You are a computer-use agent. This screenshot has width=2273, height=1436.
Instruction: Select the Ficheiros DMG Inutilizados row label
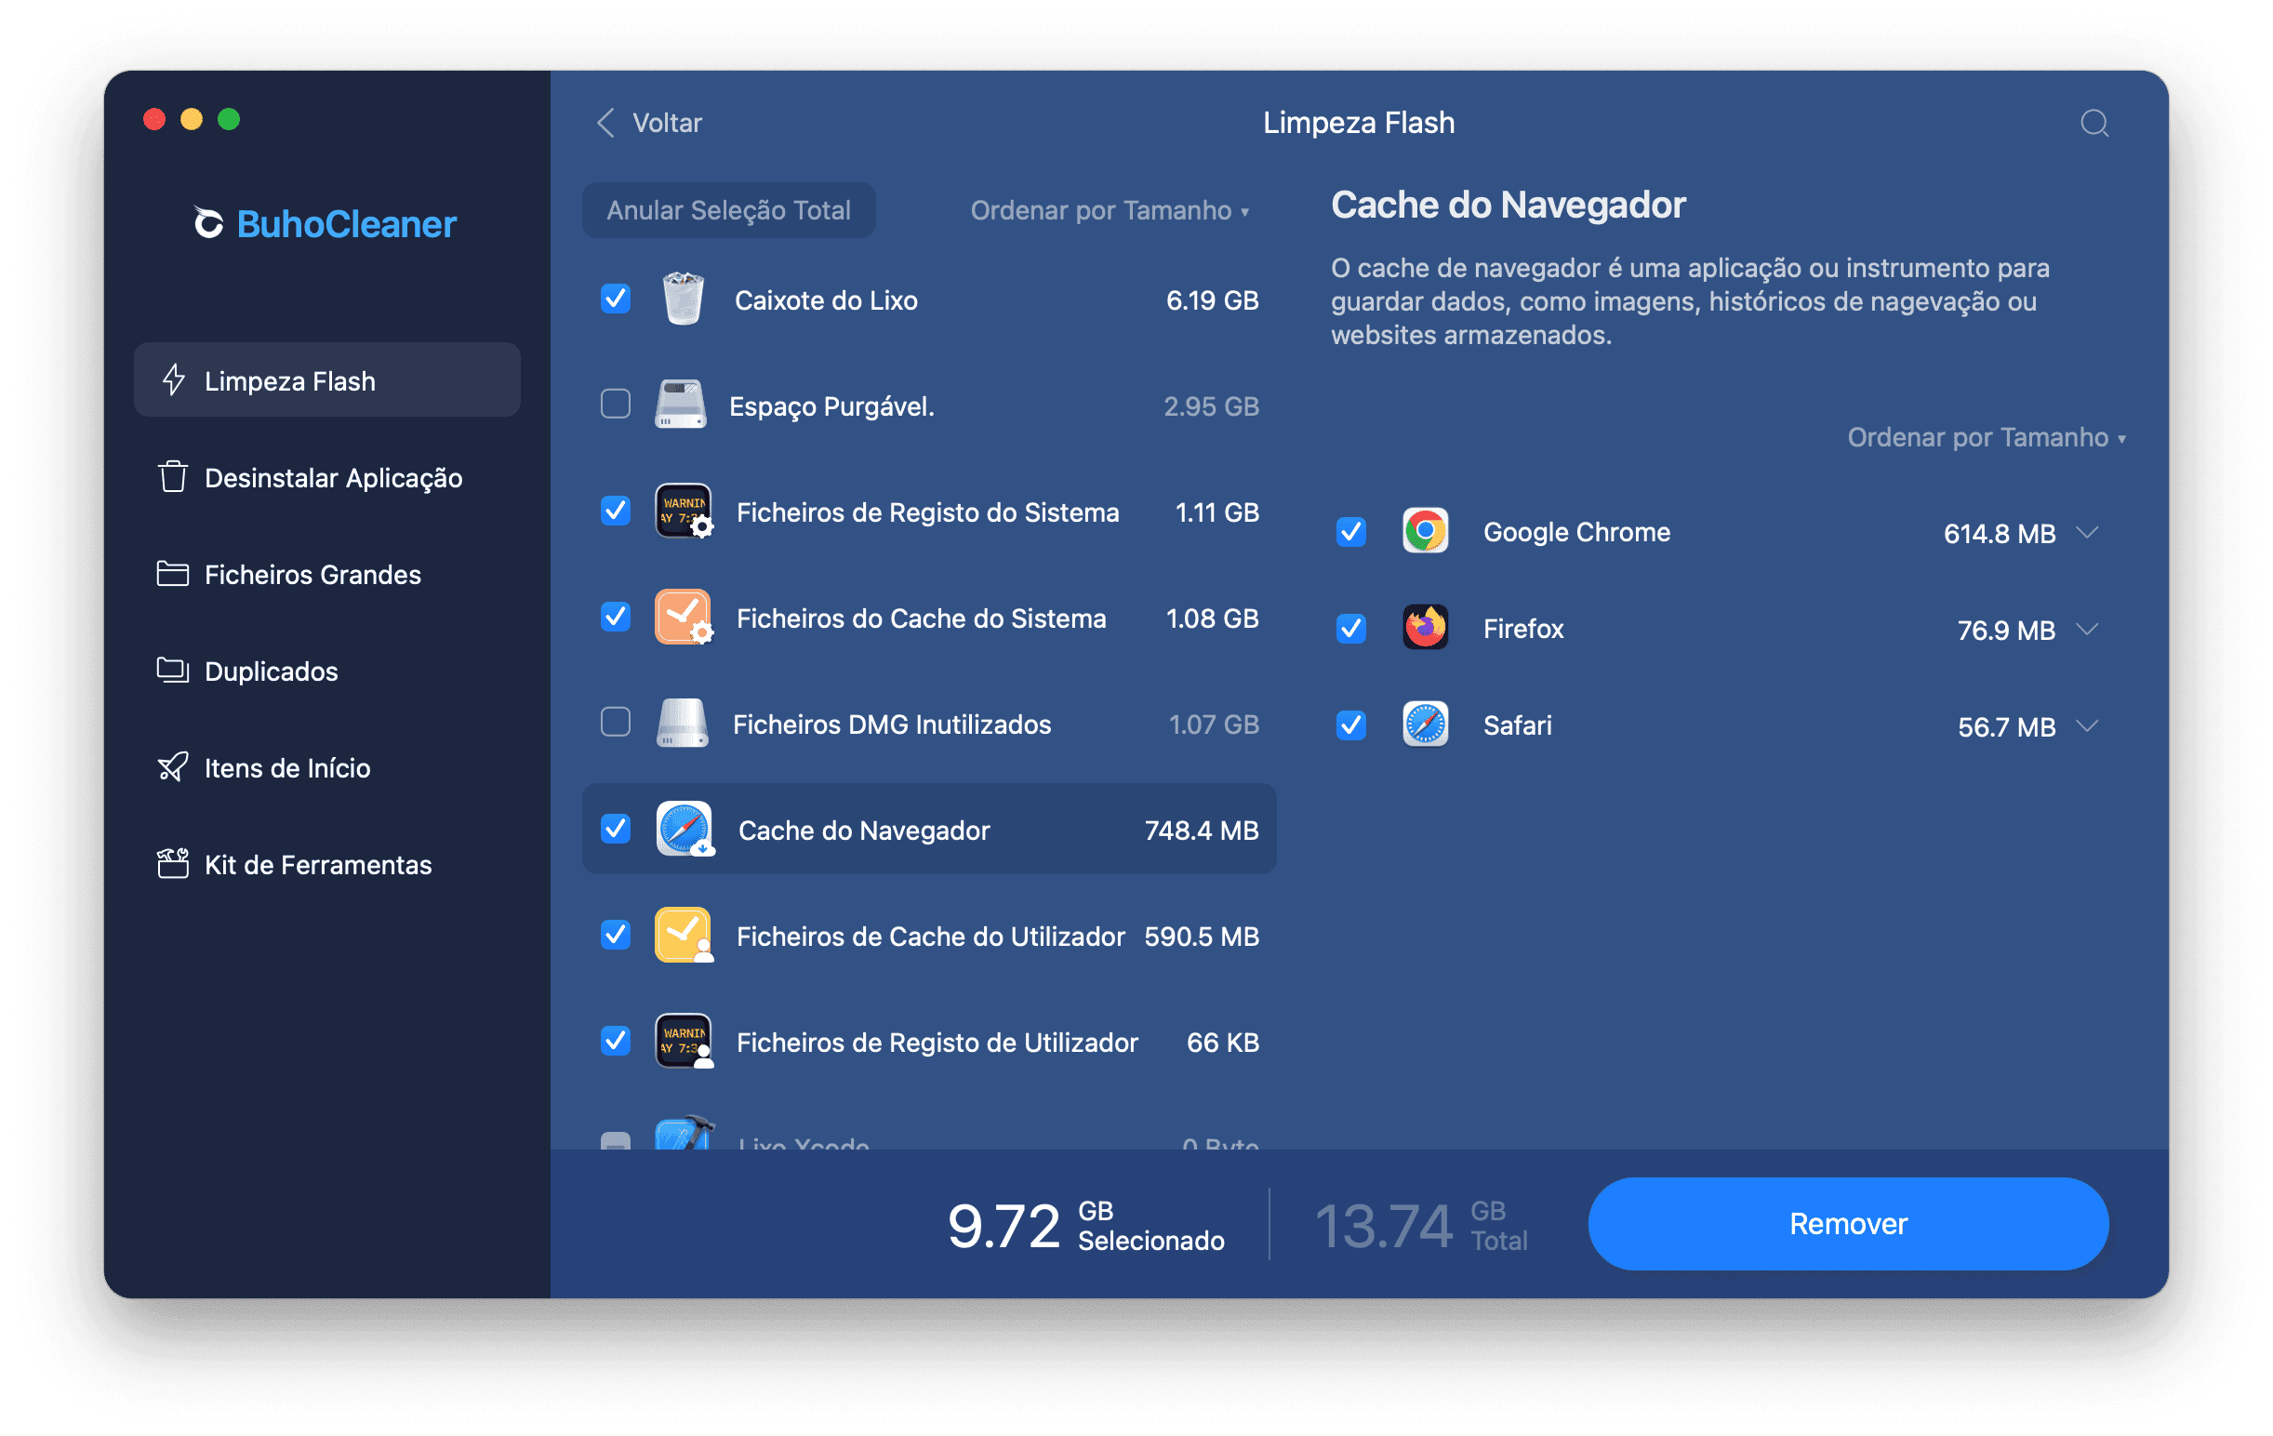892,725
